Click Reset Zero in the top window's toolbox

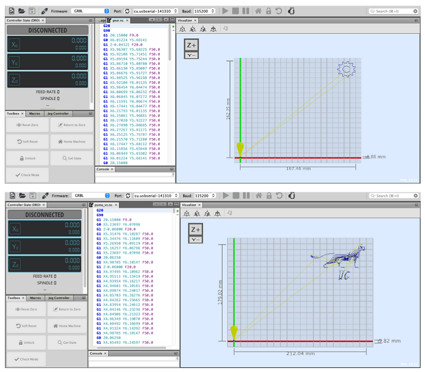pos(27,125)
